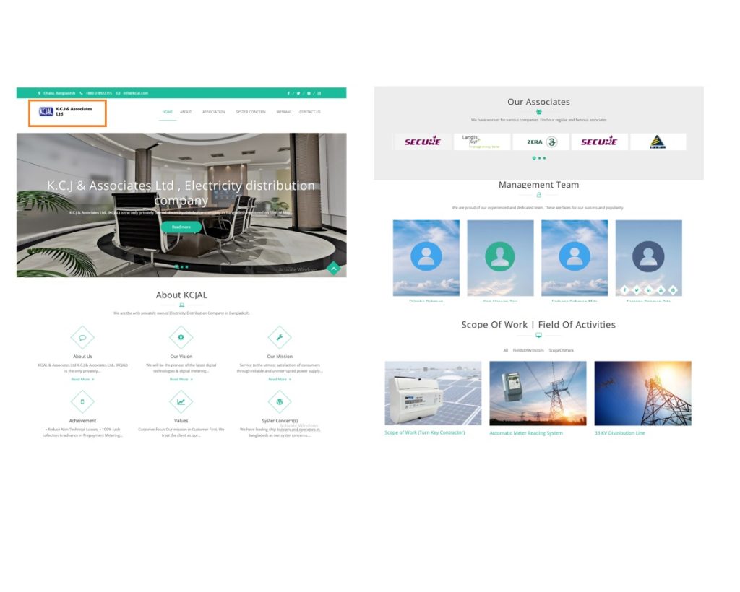This screenshot has height=592, width=740.
Task: Click the globe icon above Syster Concern(s)
Action: tap(280, 401)
